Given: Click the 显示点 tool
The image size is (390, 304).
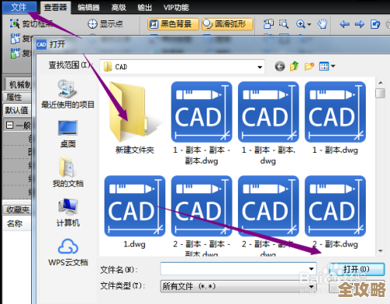Looking at the screenshot, I should pyautogui.click(x=105, y=24).
